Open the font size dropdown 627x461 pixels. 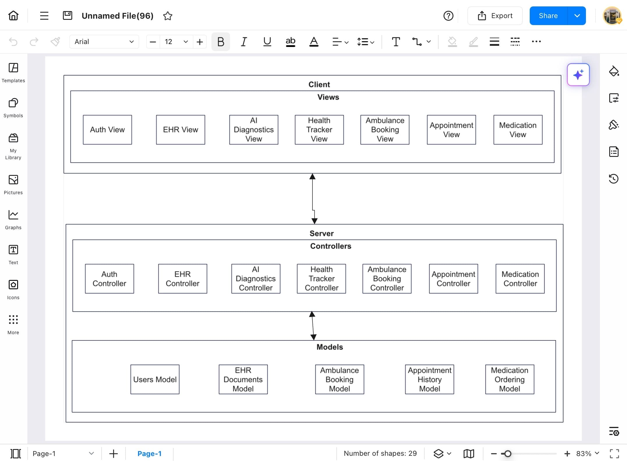click(186, 42)
